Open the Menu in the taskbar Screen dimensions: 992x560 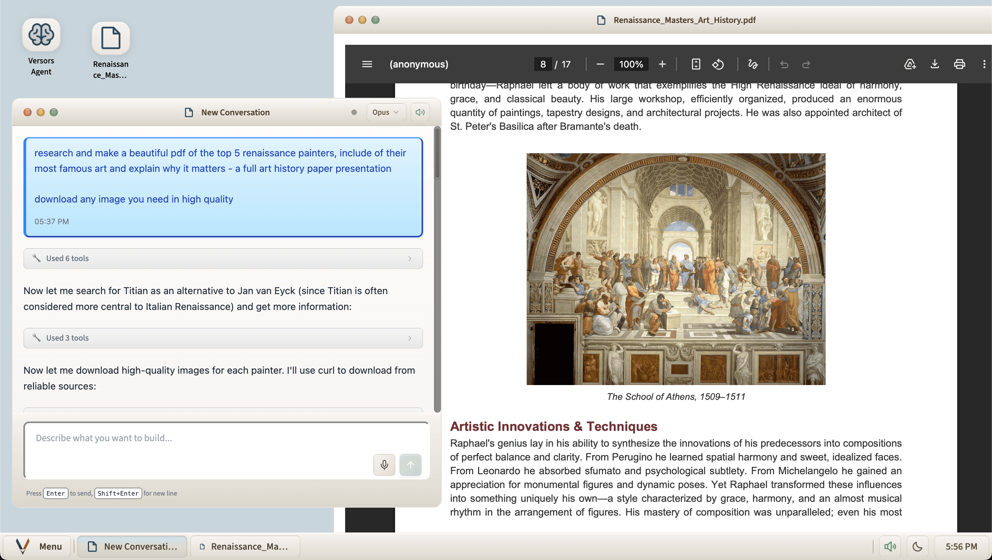39,547
